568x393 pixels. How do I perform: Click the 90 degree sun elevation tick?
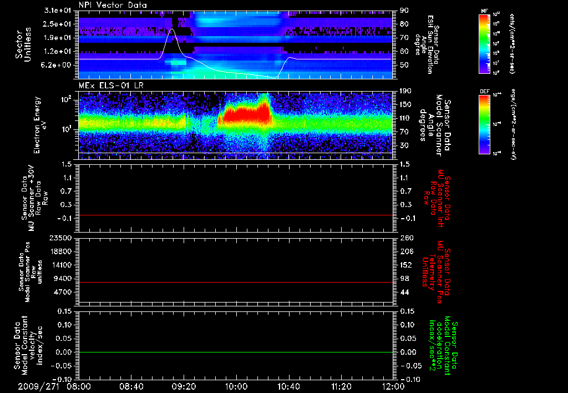coord(404,11)
